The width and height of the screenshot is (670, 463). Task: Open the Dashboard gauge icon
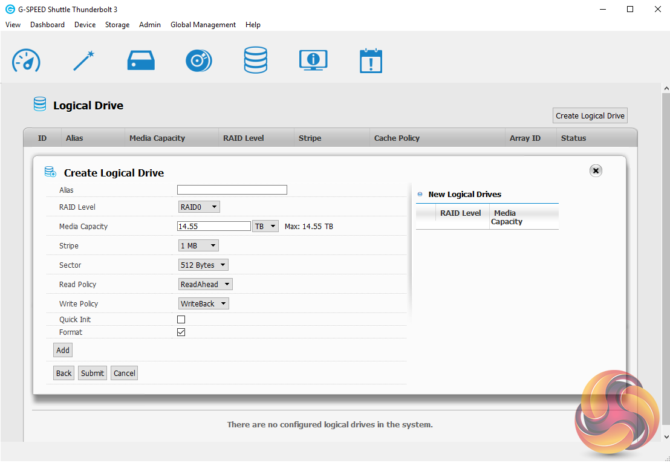26,60
